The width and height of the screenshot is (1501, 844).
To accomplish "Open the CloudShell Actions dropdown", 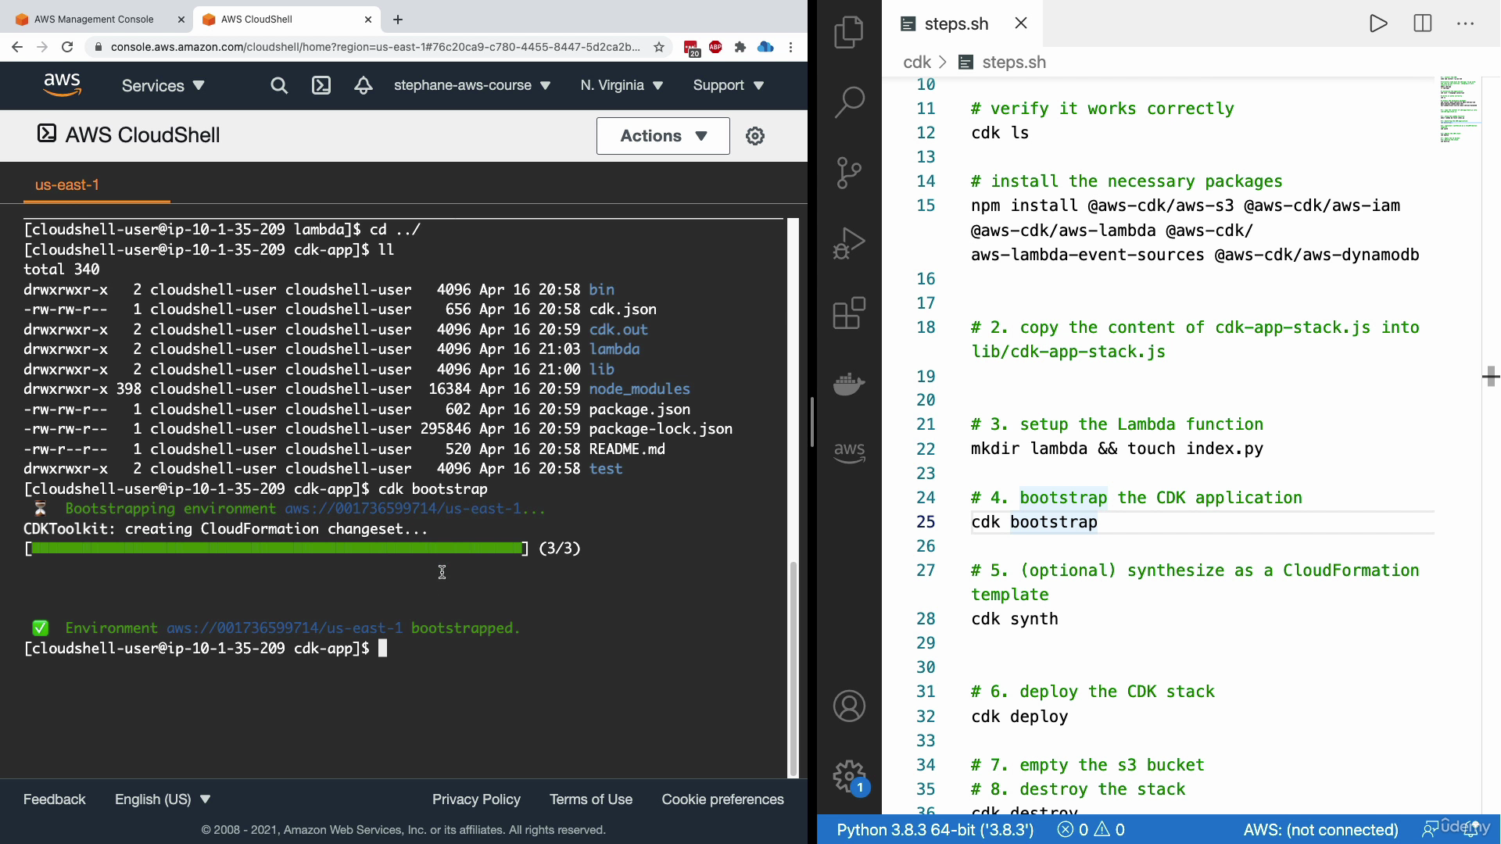I will [x=663, y=136].
